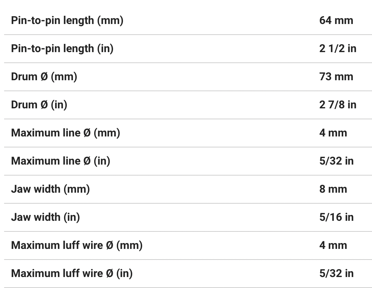
Task: Click the "Maximum luff wire Ø (mm)" label
Action: click(x=77, y=245)
